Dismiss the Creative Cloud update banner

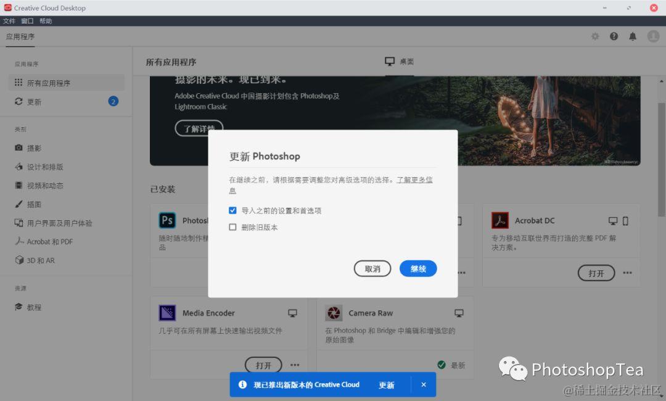click(x=424, y=384)
